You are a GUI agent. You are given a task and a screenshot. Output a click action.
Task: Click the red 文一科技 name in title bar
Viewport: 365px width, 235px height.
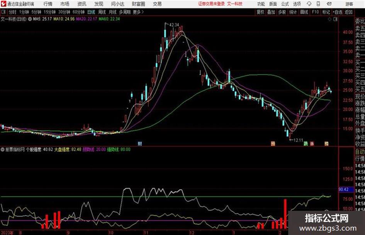235,4
